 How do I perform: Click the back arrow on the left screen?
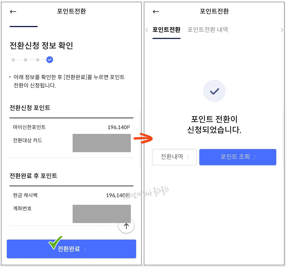click(13, 12)
